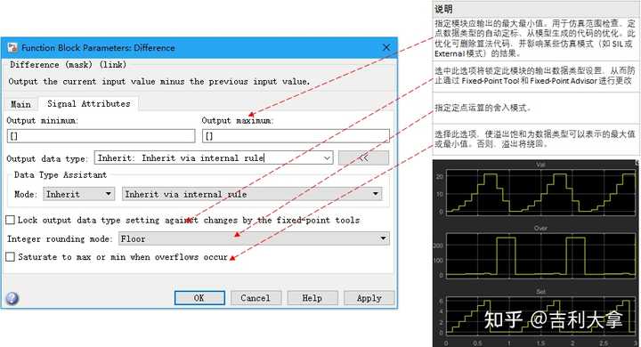Open the Inherit via internal rule dropdown
Image resolution: width=641 pixels, height=347 pixels.
(252, 194)
